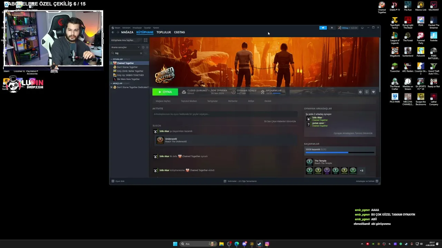Open En Son Çıkan Haberleri Görüntüle
Viewport: 442px width, 248px height.
coord(280,122)
